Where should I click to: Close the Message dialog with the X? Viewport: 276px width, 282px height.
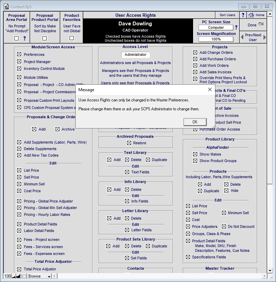pyautogui.click(x=210, y=89)
